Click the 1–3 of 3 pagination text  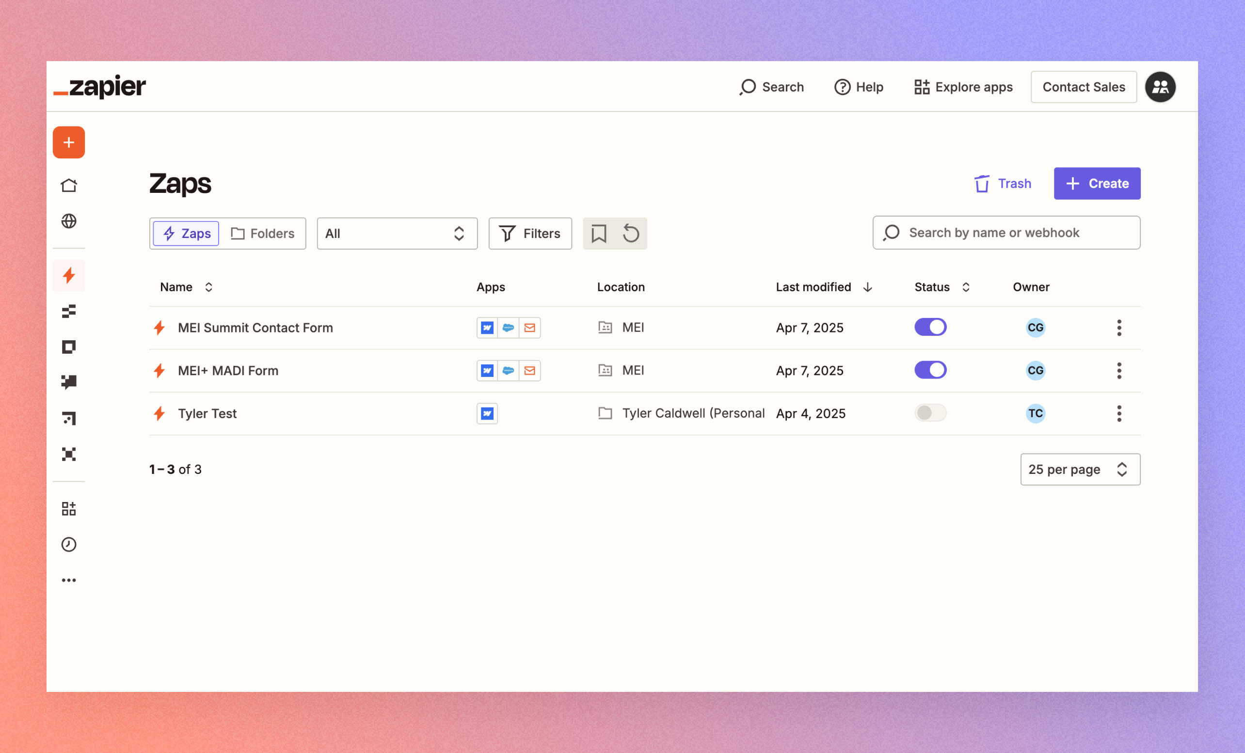click(176, 469)
